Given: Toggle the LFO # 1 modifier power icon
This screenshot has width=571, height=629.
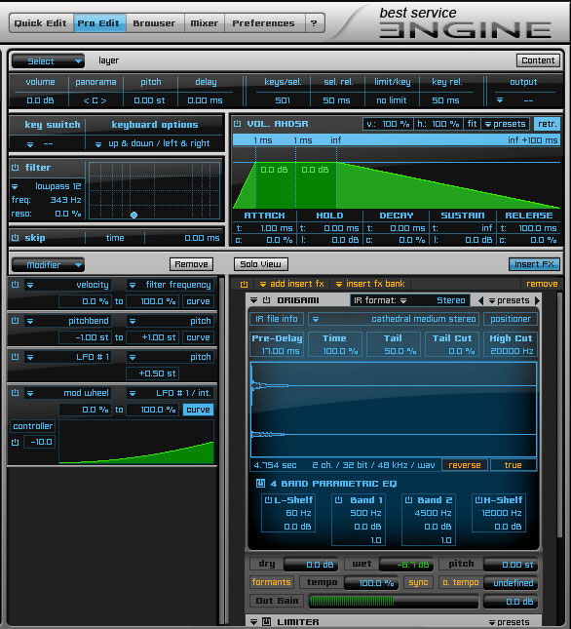Looking at the screenshot, I should [16, 357].
